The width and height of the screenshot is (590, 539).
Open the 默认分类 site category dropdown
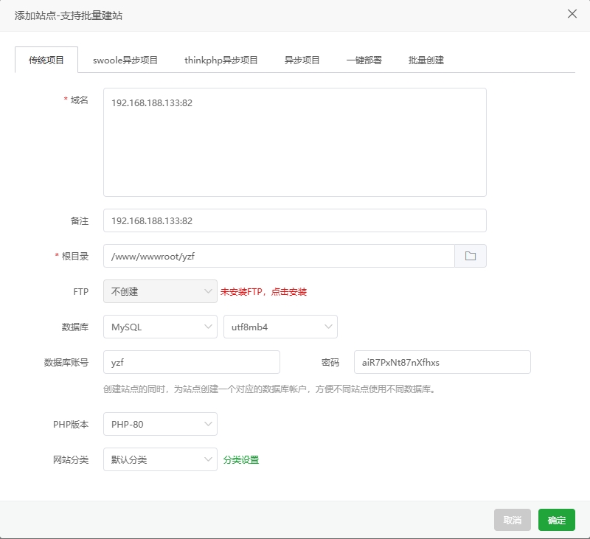(x=160, y=459)
